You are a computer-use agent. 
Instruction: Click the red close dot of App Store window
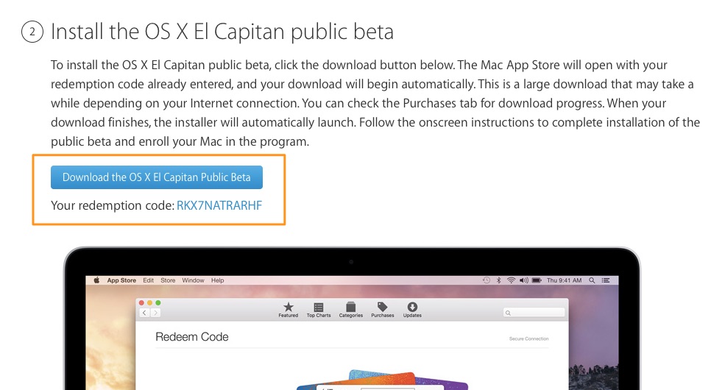click(141, 302)
